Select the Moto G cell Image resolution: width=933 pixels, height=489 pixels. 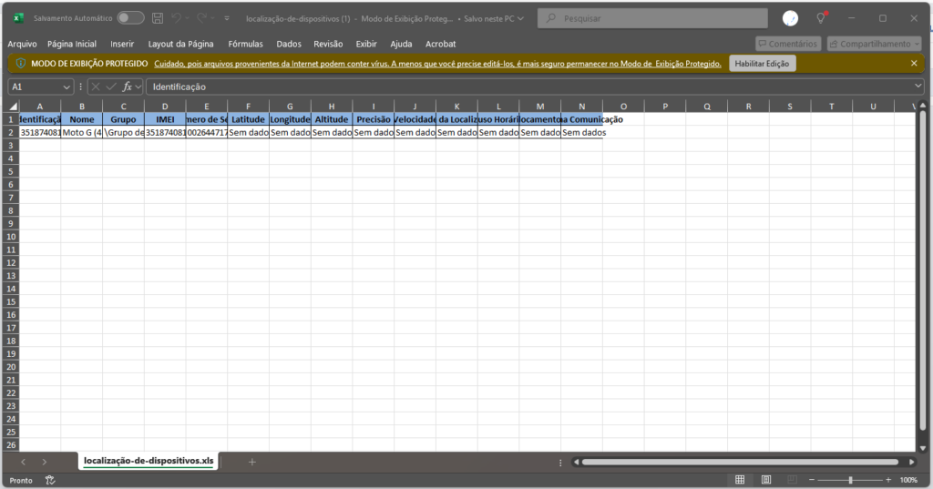81,132
